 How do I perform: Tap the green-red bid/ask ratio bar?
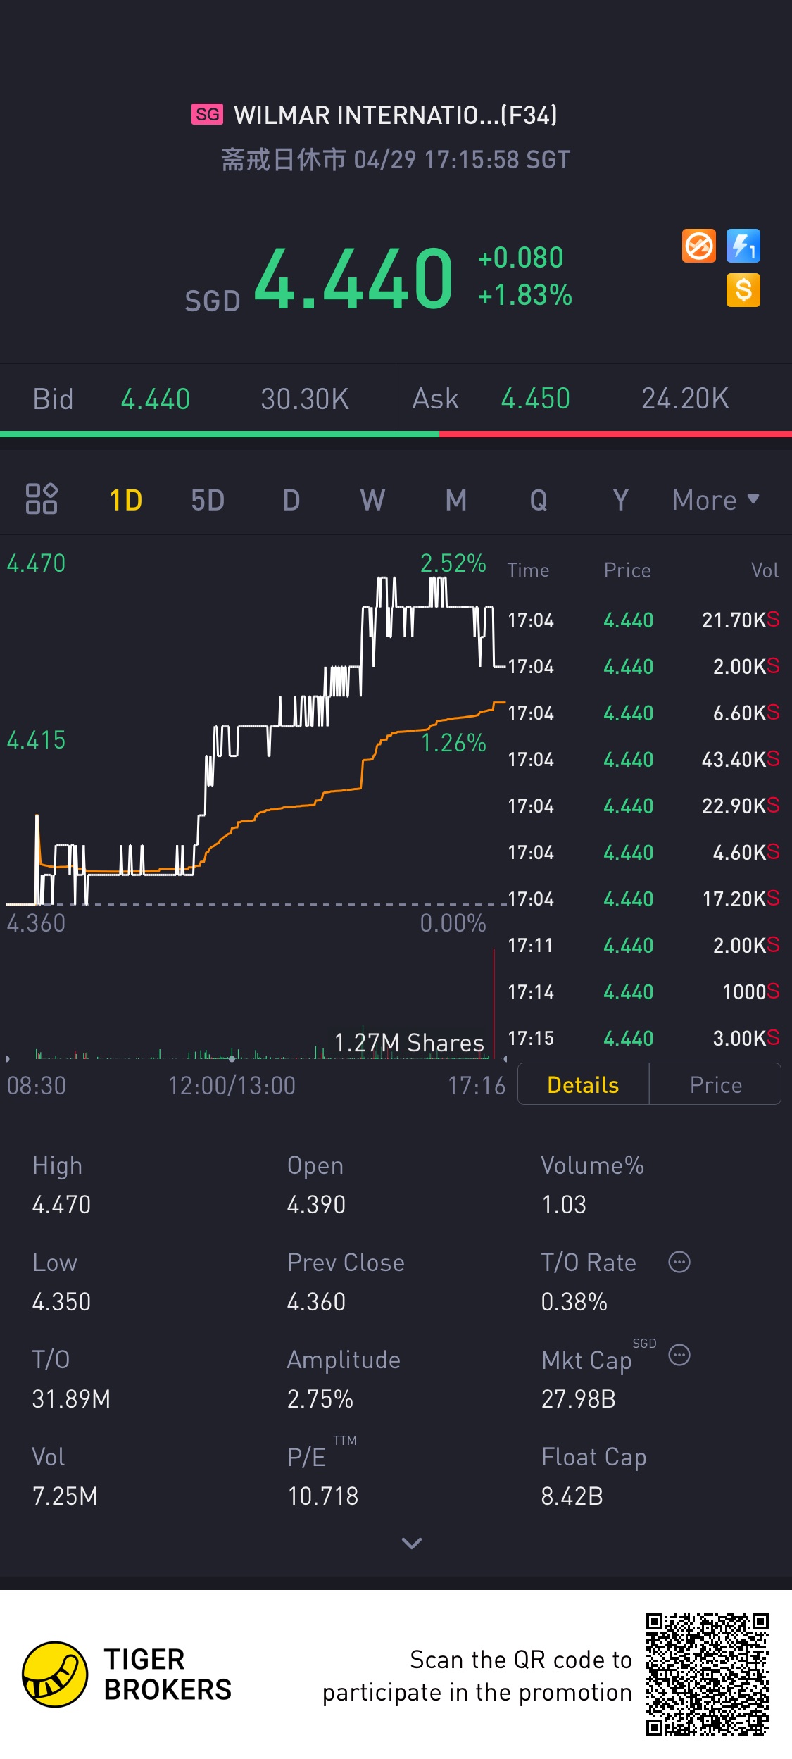click(x=396, y=434)
